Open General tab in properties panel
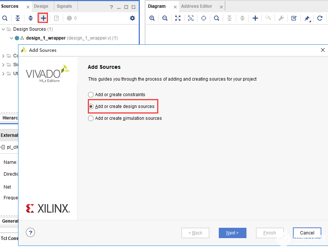The width and height of the screenshot is (328, 247). (x=10, y=221)
